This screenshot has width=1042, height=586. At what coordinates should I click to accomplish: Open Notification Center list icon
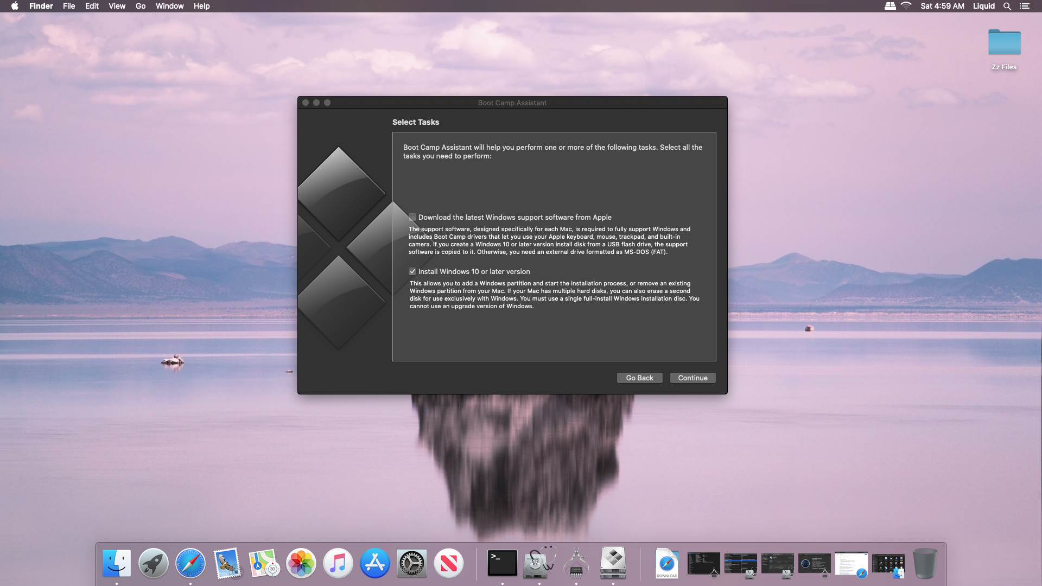tap(1024, 6)
